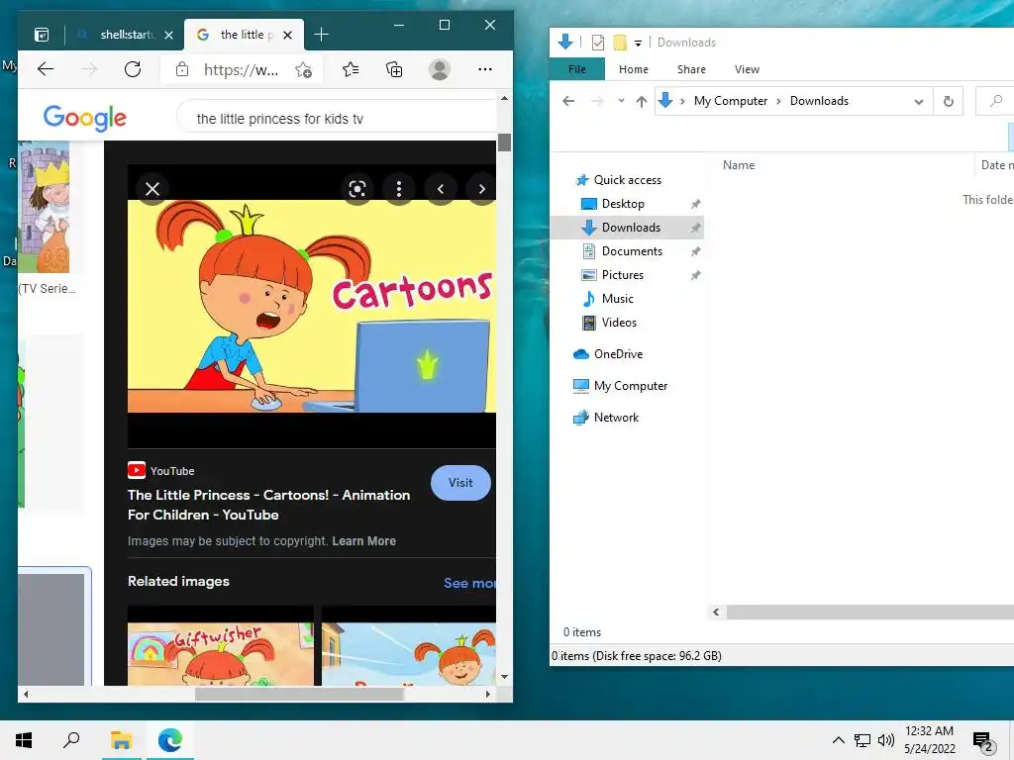Open a new tab in Edge
Screen dimensions: 1014x760
(x=321, y=35)
